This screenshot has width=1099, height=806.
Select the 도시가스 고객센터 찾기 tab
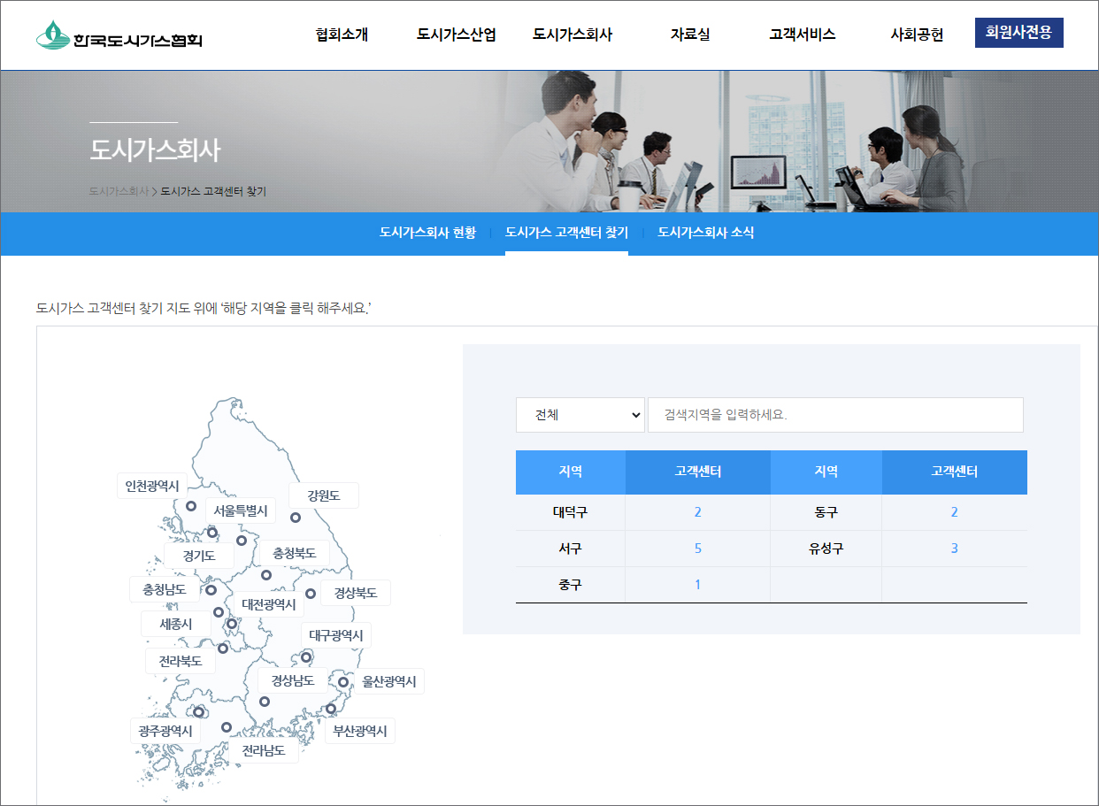pyautogui.click(x=566, y=233)
